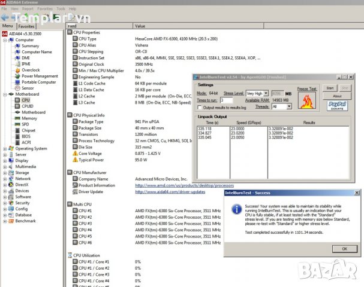Expand the Network tree node
364x287 pixels.
point(5,179)
